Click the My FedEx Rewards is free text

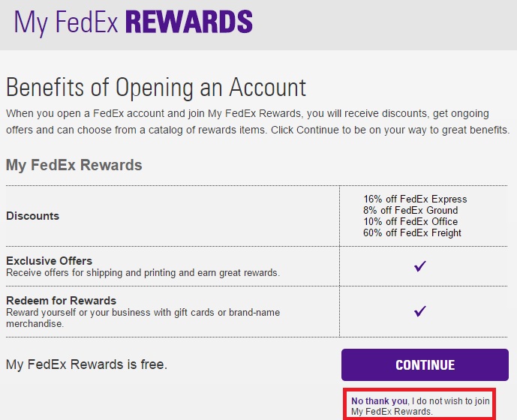87,364
